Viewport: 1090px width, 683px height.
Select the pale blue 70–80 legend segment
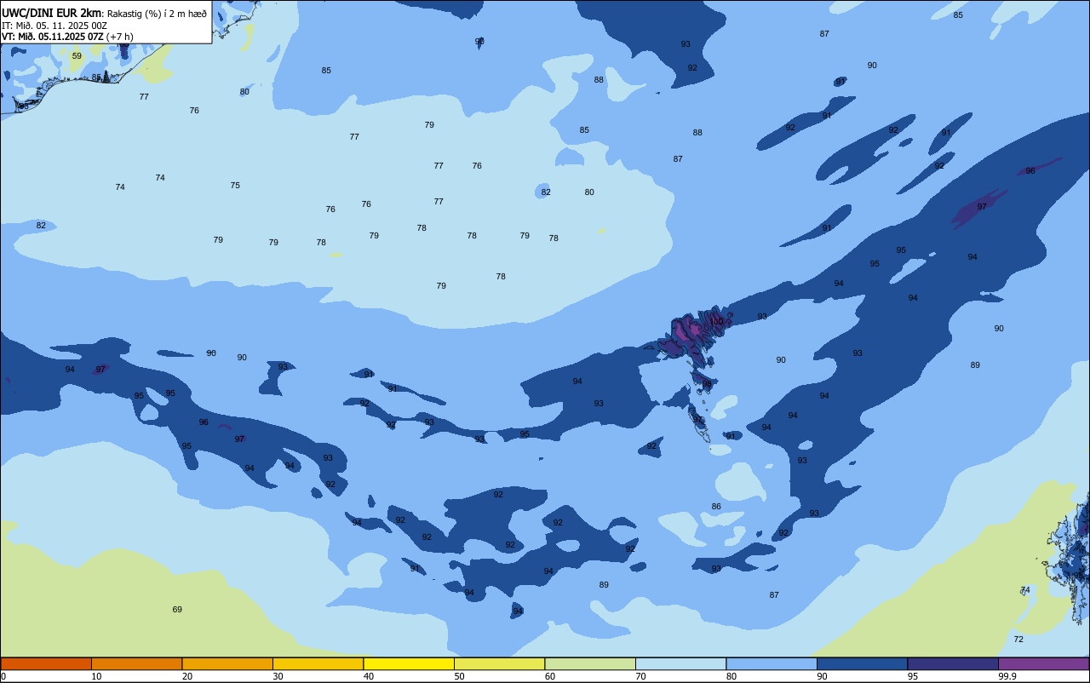point(680,663)
